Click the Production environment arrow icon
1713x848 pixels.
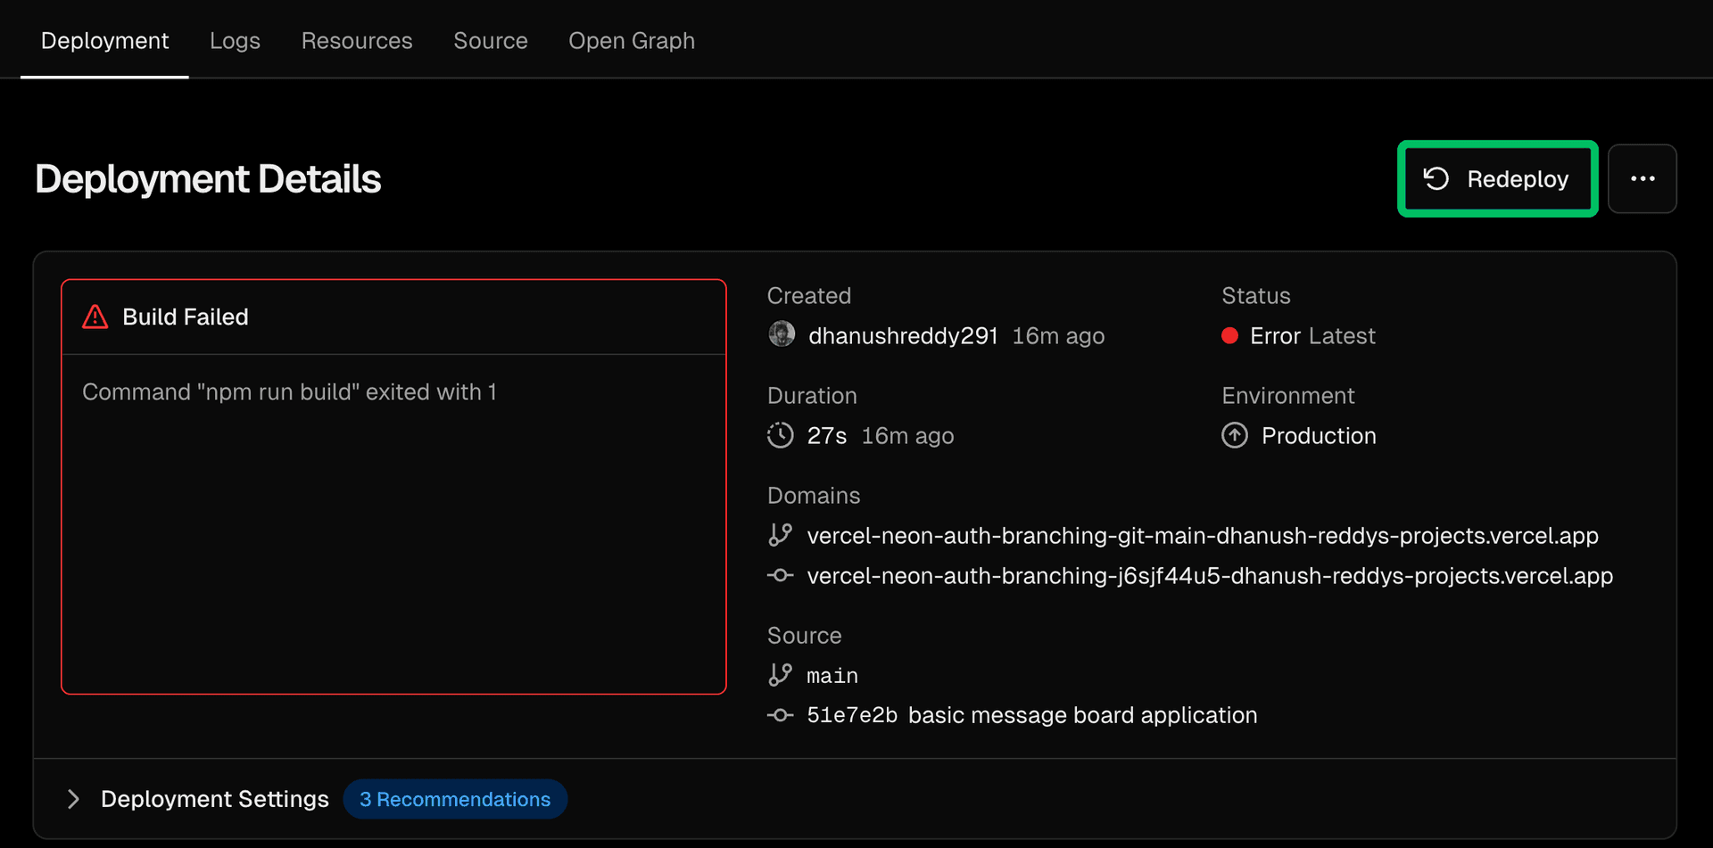(1234, 435)
